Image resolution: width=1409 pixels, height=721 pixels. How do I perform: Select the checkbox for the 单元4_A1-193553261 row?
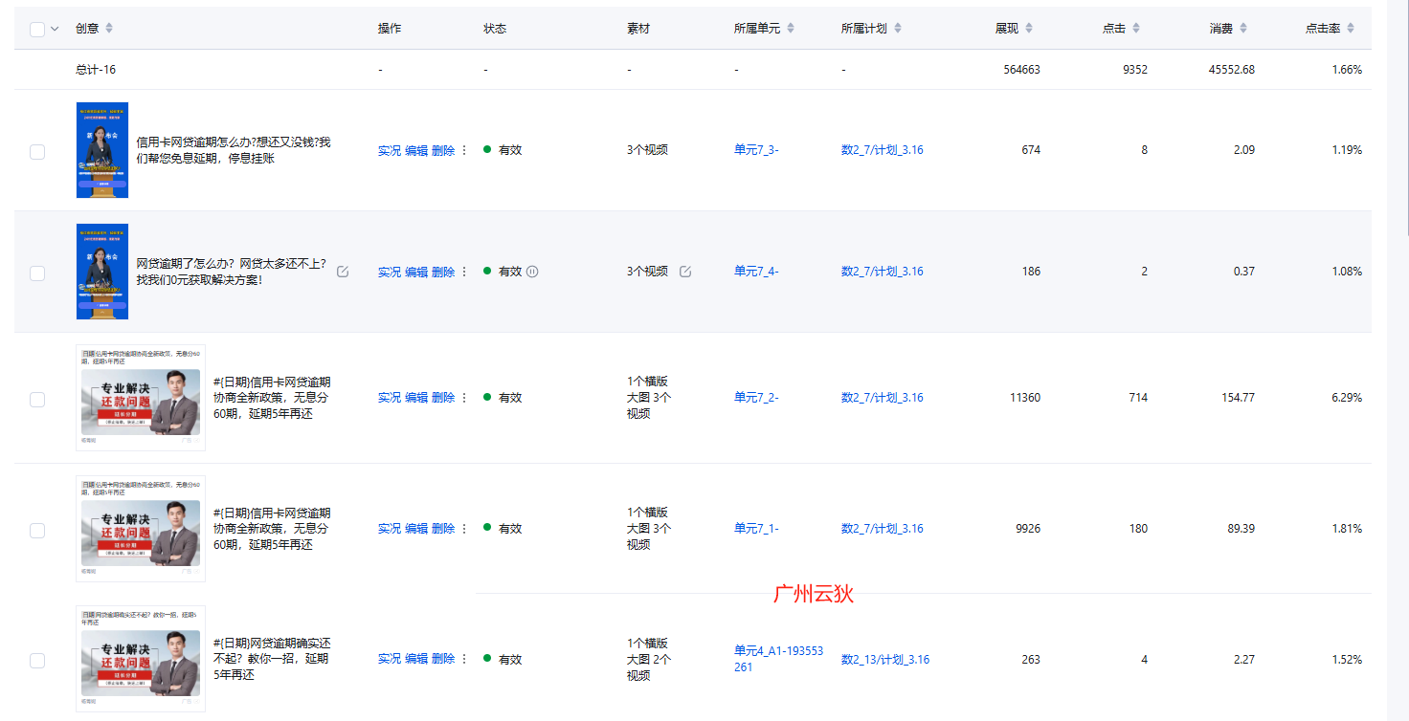click(37, 660)
